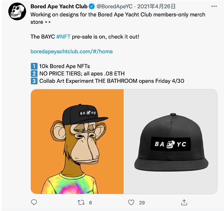The width and height of the screenshot is (224, 211).
Task: Open the #NFT hashtag link
Action: [x=63, y=37]
